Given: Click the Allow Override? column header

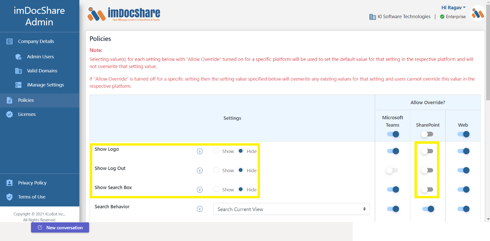Looking at the screenshot, I should point(428,103).
